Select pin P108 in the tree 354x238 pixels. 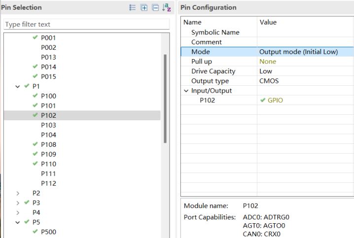[48, 144]
